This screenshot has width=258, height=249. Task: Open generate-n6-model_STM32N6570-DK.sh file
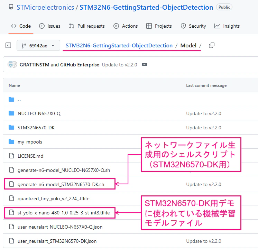point(61,184)
